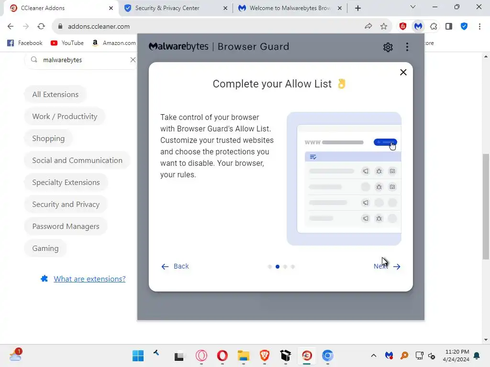Select Gaming category

[x=45, y=248]
